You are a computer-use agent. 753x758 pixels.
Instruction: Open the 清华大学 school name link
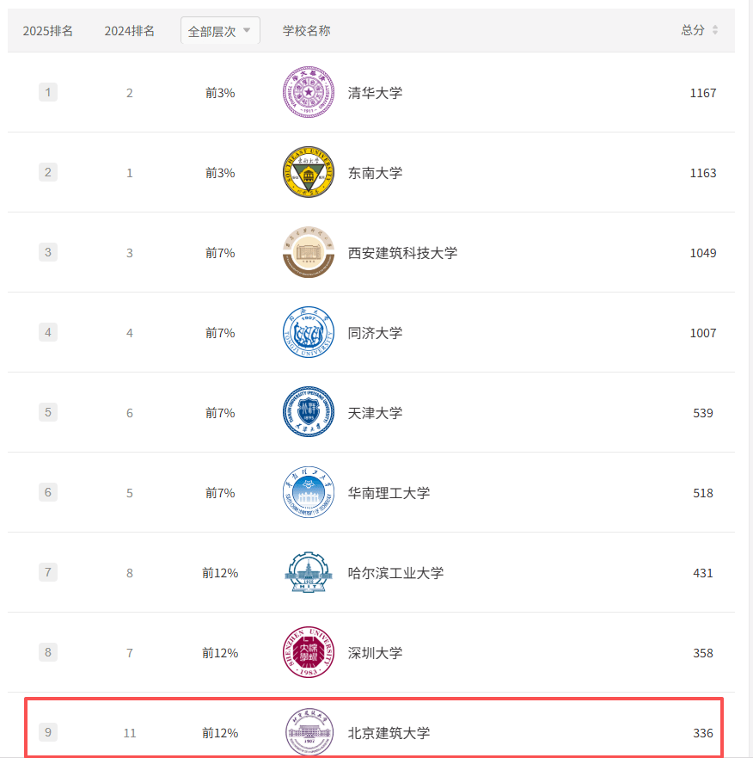point(375,93)
